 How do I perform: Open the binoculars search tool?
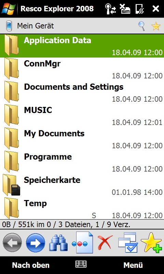click(x=58, y=243)
